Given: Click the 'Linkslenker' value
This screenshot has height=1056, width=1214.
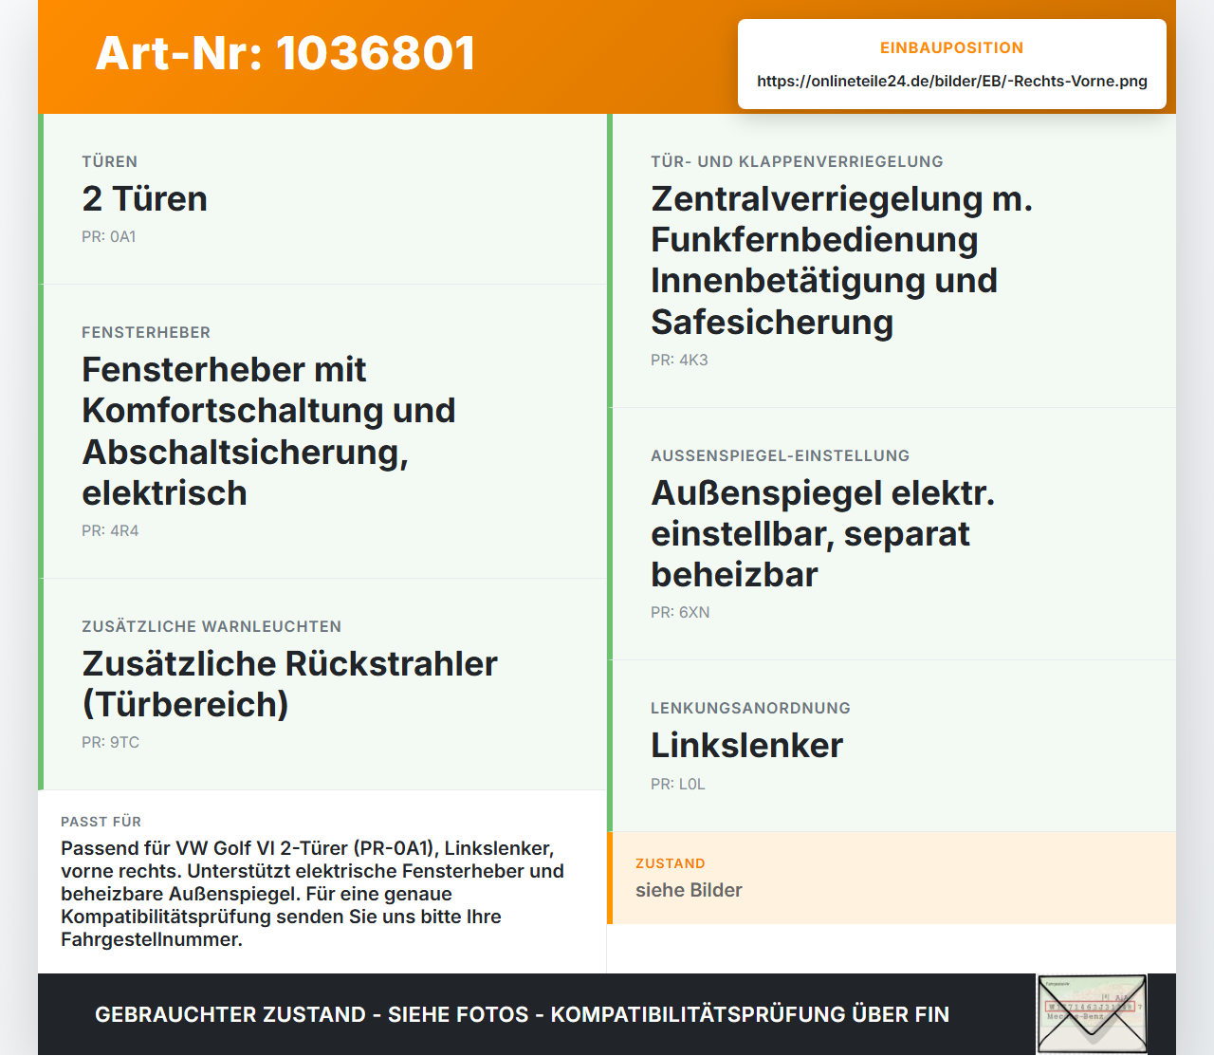Looking at the screenshot, I should tap(746, 745).
